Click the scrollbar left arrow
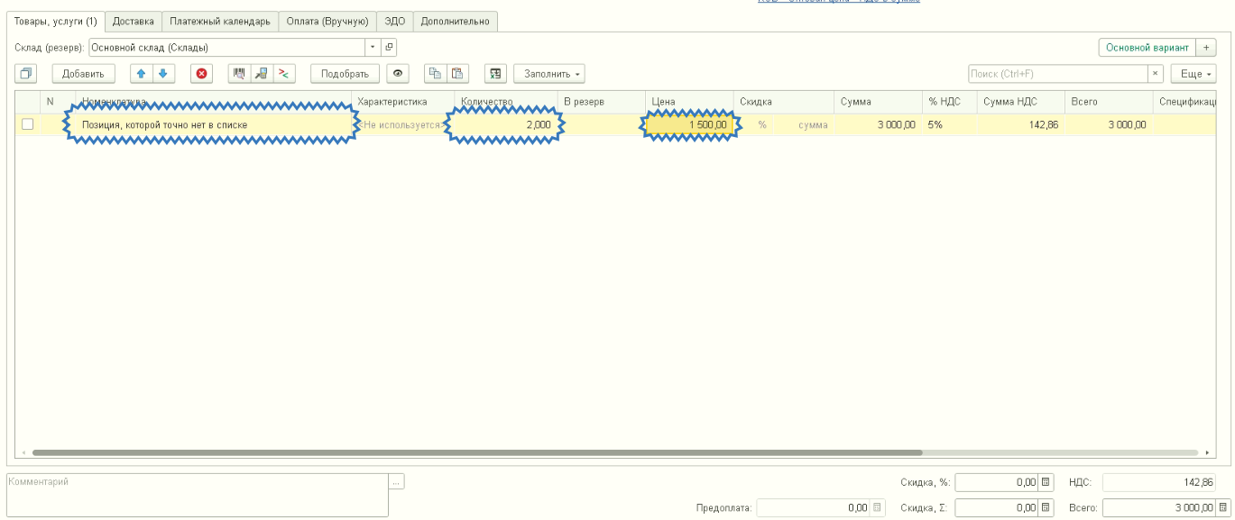The height and width of the screenshot is (520, 1235). (x=23, y=452)
